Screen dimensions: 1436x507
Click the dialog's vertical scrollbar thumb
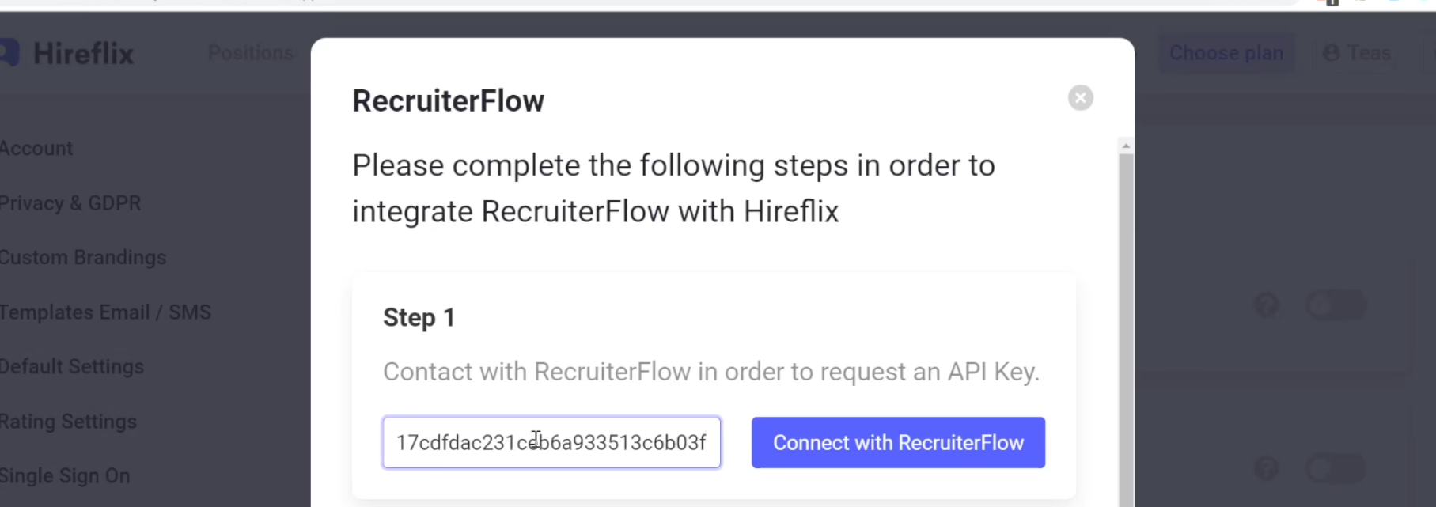pyautogui.click(x=1126, y=331)
